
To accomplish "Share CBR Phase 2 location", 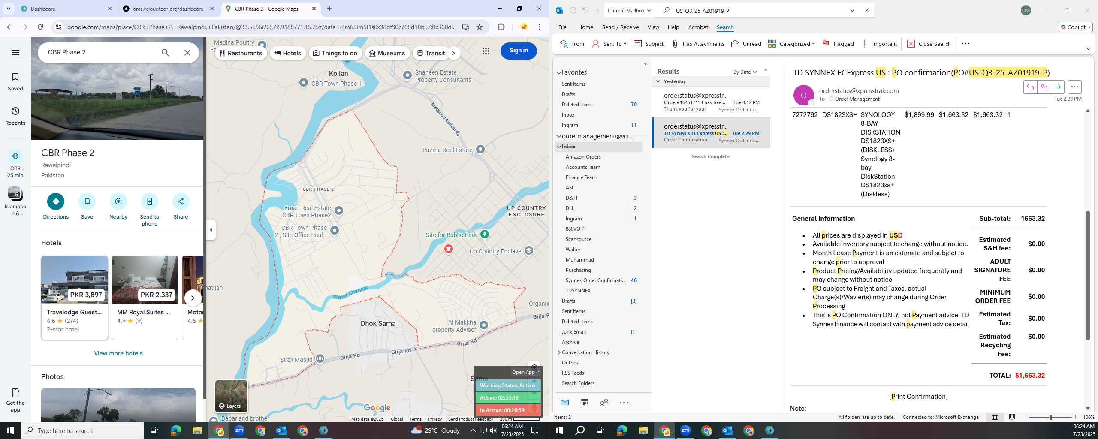I will click(181, 206).
